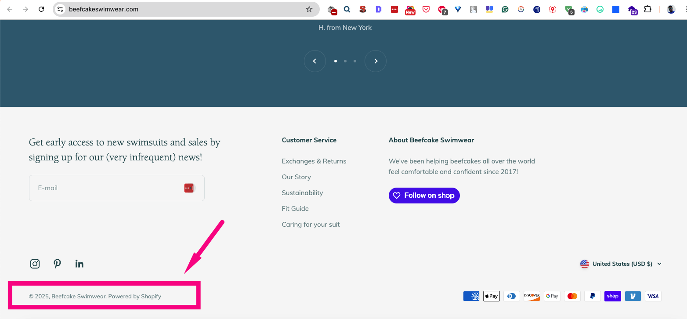Open the Pocket extension

click(x=426, y=9)
